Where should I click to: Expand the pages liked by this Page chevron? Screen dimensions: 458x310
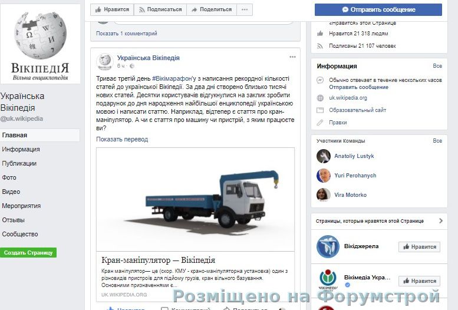pos(441,221)
